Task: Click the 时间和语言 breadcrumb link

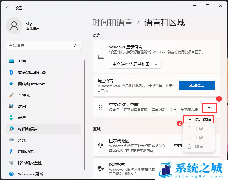Action: pyautogui.click(x=112, y=23)
